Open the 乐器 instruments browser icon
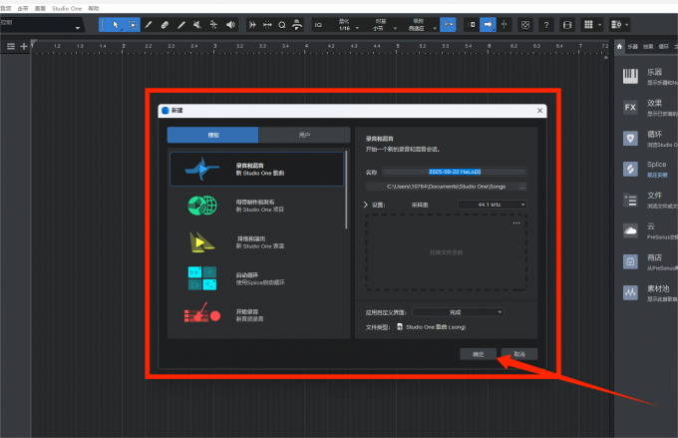678x438 pixels. point(630,76)
